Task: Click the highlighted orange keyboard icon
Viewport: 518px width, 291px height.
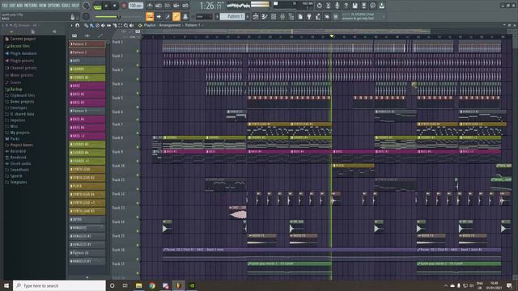Action: click(150, 16)
